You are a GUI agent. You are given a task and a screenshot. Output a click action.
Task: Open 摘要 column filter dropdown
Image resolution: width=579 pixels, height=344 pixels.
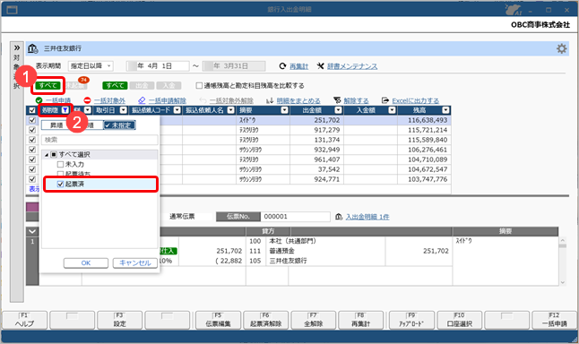click(x=284, y=110)
